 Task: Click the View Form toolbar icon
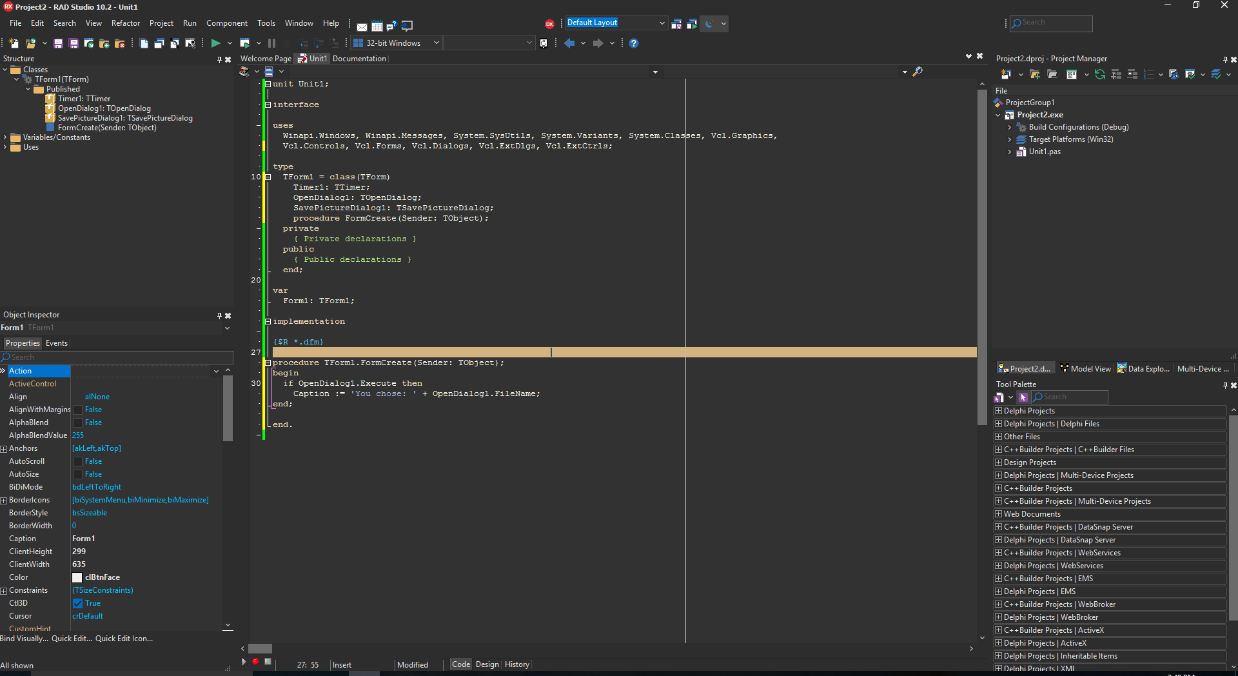click(x=159, y=43)
